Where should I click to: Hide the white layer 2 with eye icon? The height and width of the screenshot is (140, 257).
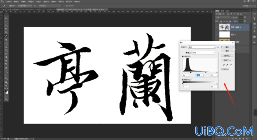(x=217, y=35)
